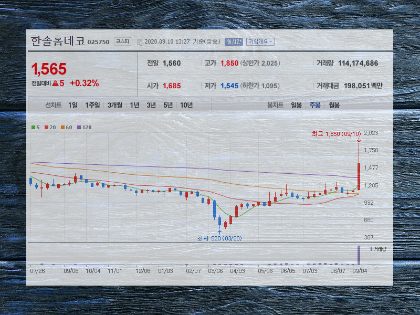Click the 저가 value 1,545
The width and height of the screenshot is (420, 315).
(229, 86)
